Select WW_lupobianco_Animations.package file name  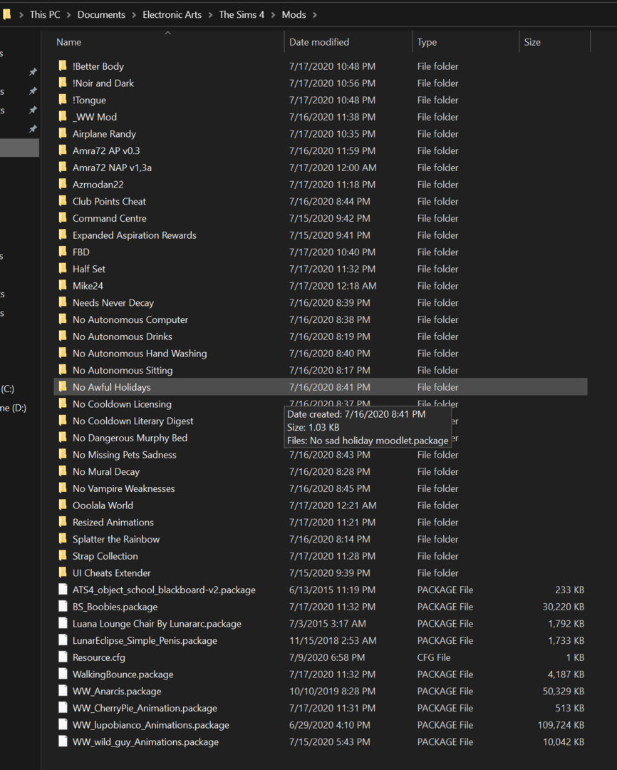tap(151, 725)
